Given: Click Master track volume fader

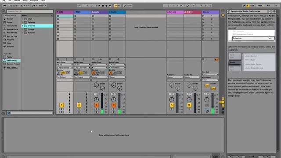Looking at the screenshot, I should tap(213, 103).
